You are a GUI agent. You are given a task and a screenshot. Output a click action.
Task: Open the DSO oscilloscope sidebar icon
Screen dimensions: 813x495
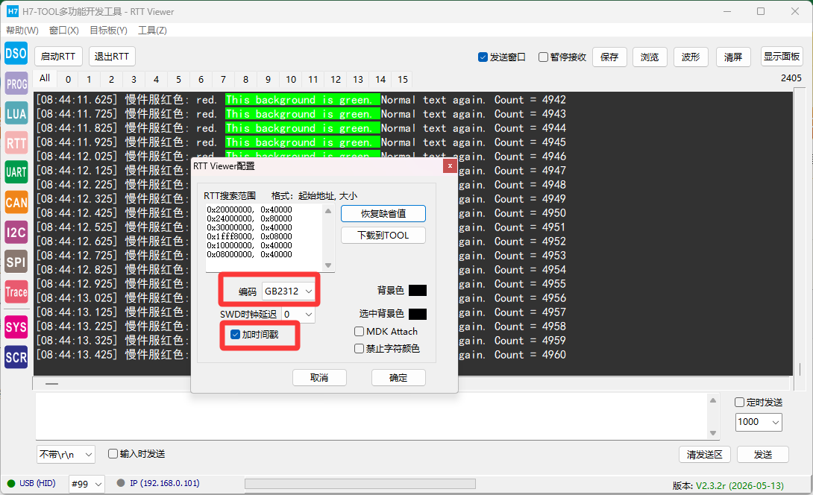[x=16, y=54]
